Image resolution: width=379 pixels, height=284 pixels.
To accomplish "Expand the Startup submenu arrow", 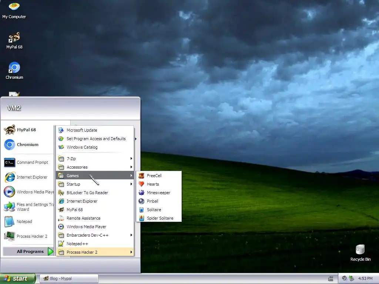I will [x=131, y=184].
